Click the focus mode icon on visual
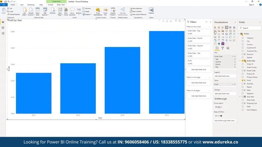262x147 pixels. coord(180,21)
